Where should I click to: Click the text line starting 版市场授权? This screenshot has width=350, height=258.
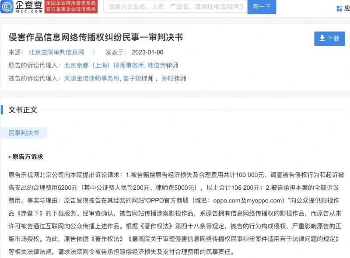(x=174, y=239)
